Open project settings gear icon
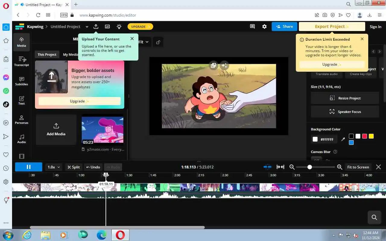Image resolution: width=386 pixels, height=241 pixels. 264,27
